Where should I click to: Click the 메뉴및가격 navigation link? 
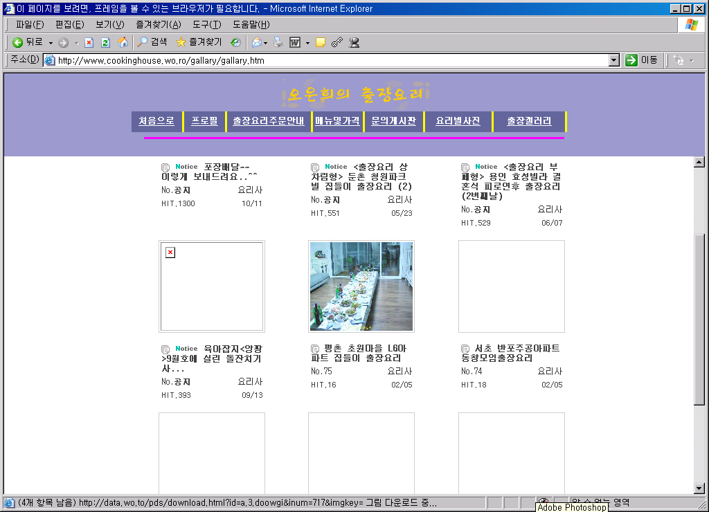coord(337,121)
